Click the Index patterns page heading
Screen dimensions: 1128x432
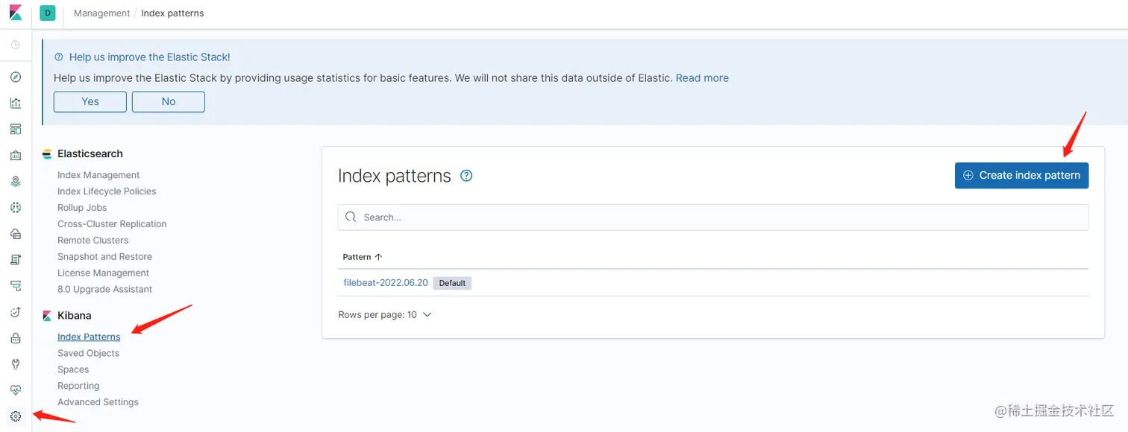(x=395, y=177)
